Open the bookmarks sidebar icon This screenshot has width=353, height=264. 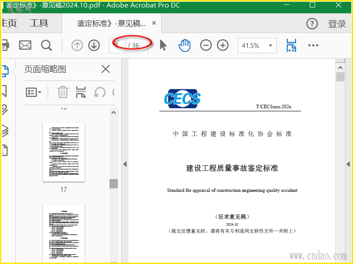4,91
